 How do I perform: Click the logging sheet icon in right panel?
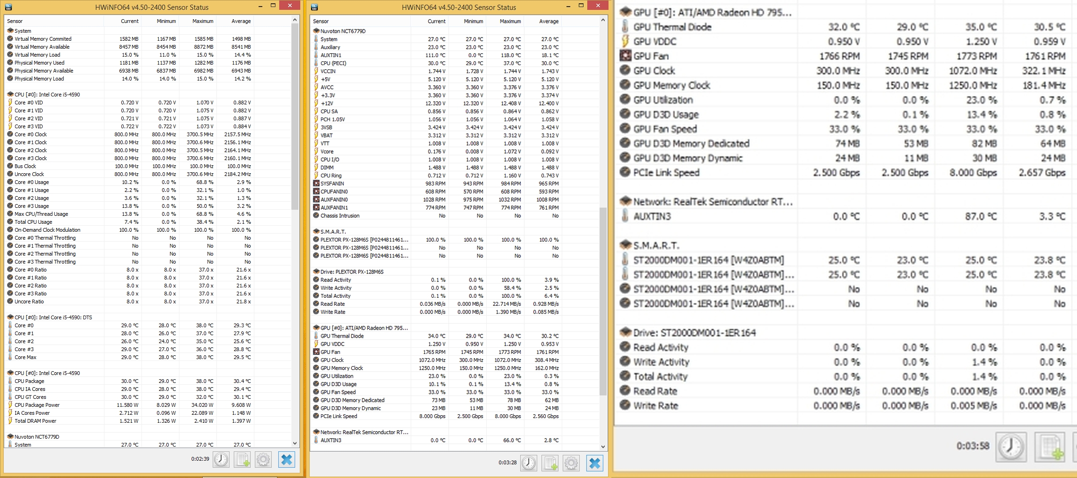[1050, 446]
